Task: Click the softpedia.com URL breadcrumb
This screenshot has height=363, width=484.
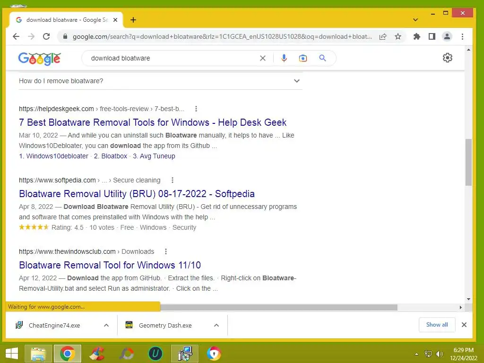Action: point(89,180)
